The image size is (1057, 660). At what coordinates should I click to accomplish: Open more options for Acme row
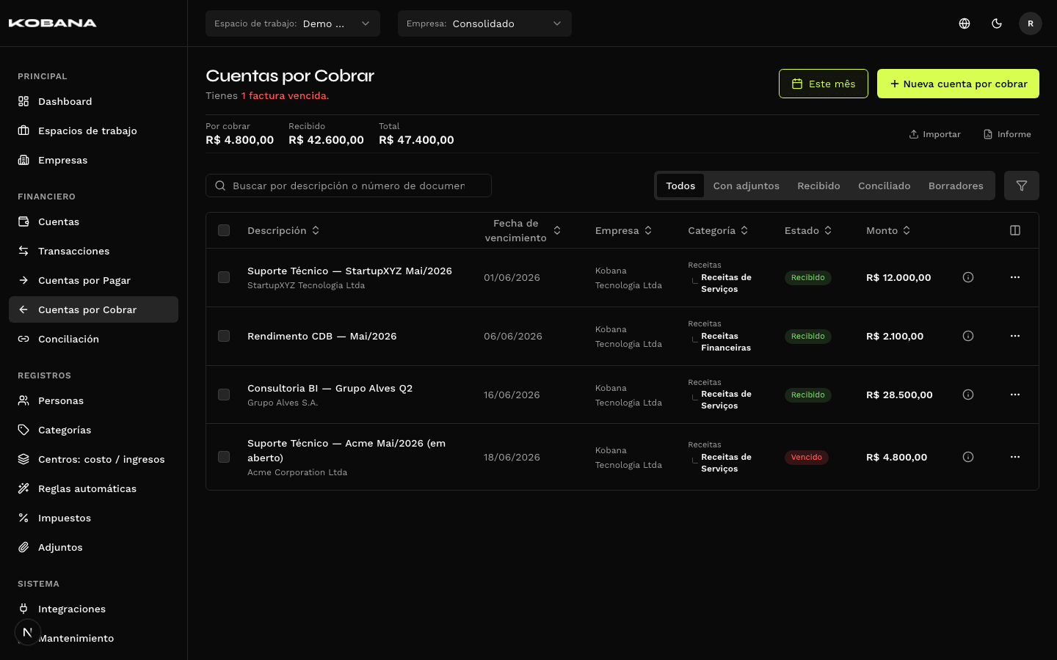tap(1015, 457)
